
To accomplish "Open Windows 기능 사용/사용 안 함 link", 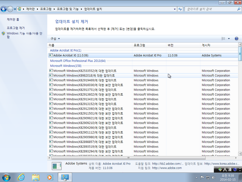I will (24, 35).
